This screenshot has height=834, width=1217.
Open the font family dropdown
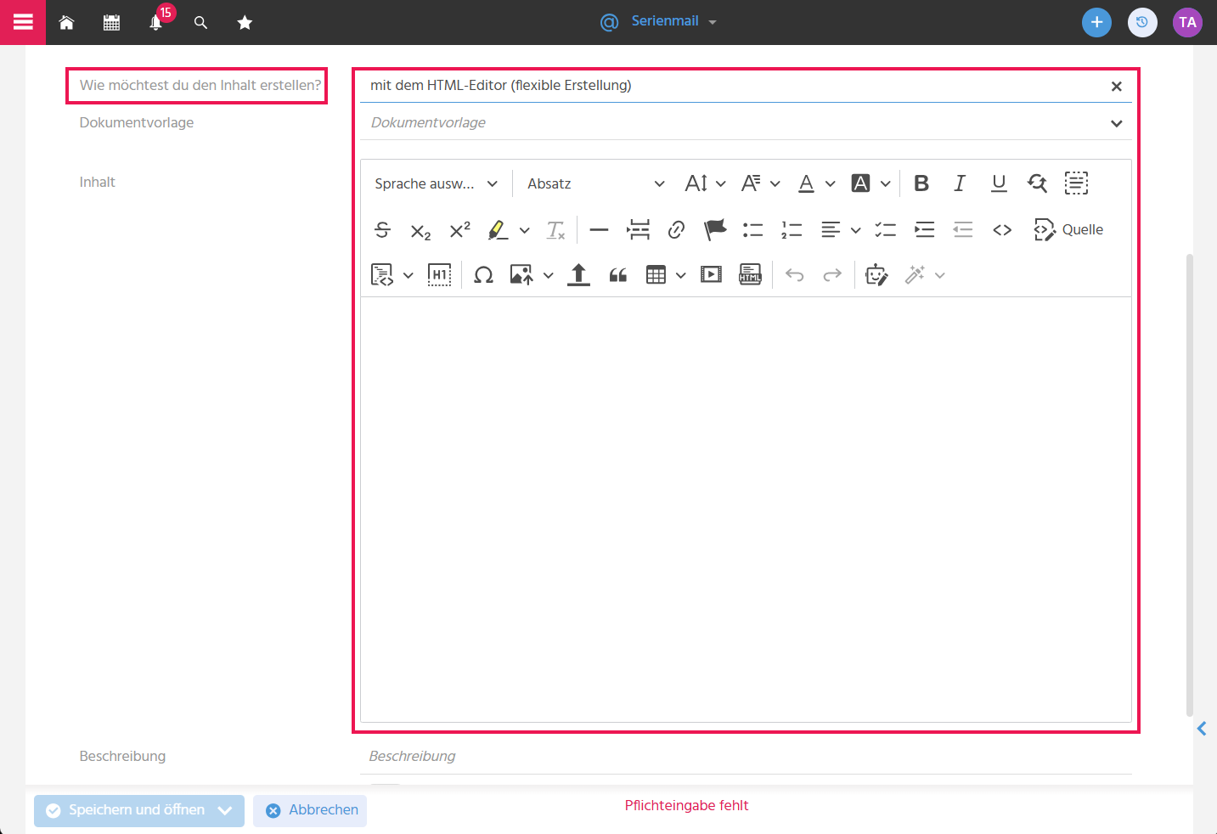point(760,183)
